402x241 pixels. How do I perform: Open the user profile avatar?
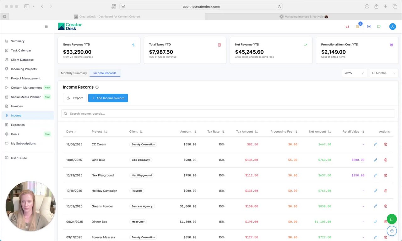[x=393, y=27]
